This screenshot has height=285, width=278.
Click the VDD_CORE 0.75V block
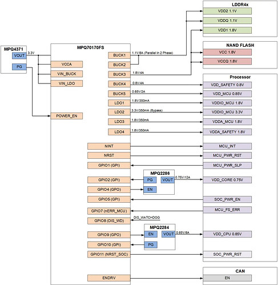tap(227, 180)
